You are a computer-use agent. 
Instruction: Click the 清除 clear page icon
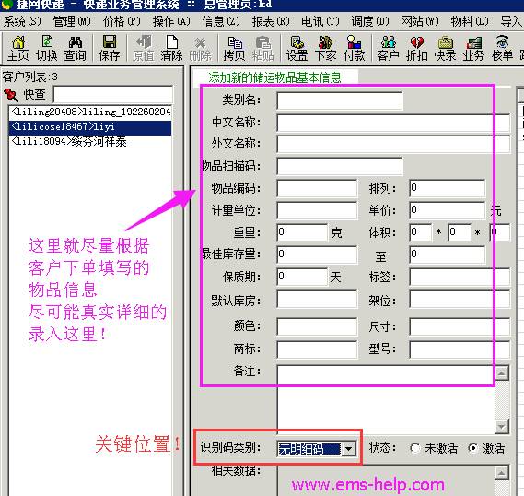point(171,49)
